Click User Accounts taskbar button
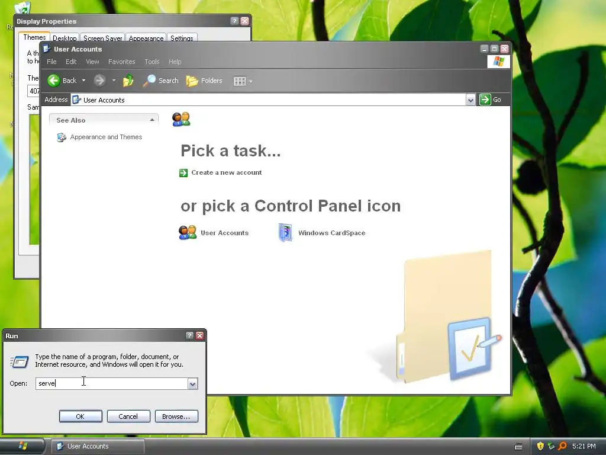 pyautogui.click(x=98, y=446)
